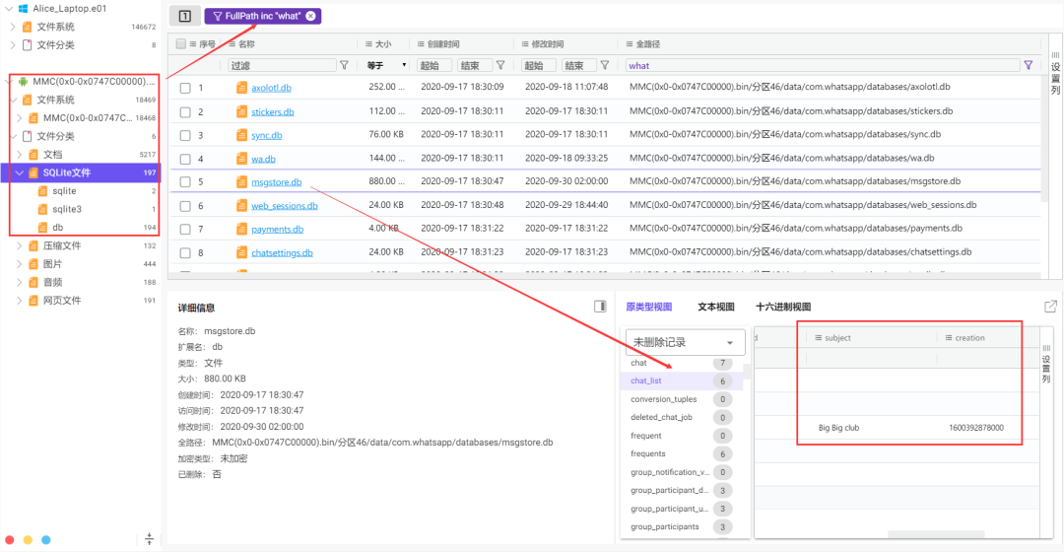
Task: Select the chat table entry
Action: click(x=682, y=363)
